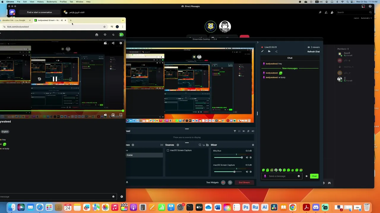
Task: Launch Photoshop from the Dock
Action: pyautogui.click(x=246, y=207)
